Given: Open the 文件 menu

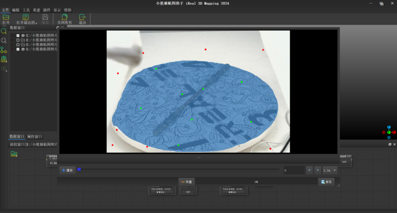Looking at the screenshot, I should pyautogui.click(x=5, y=10).
